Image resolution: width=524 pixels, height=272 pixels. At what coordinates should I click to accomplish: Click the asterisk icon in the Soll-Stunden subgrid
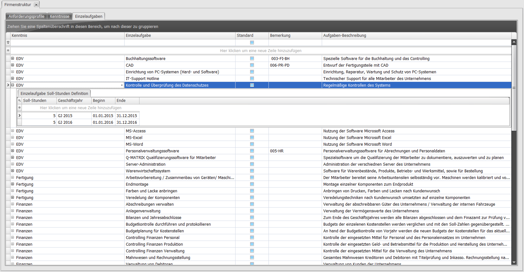click(20, 108)
